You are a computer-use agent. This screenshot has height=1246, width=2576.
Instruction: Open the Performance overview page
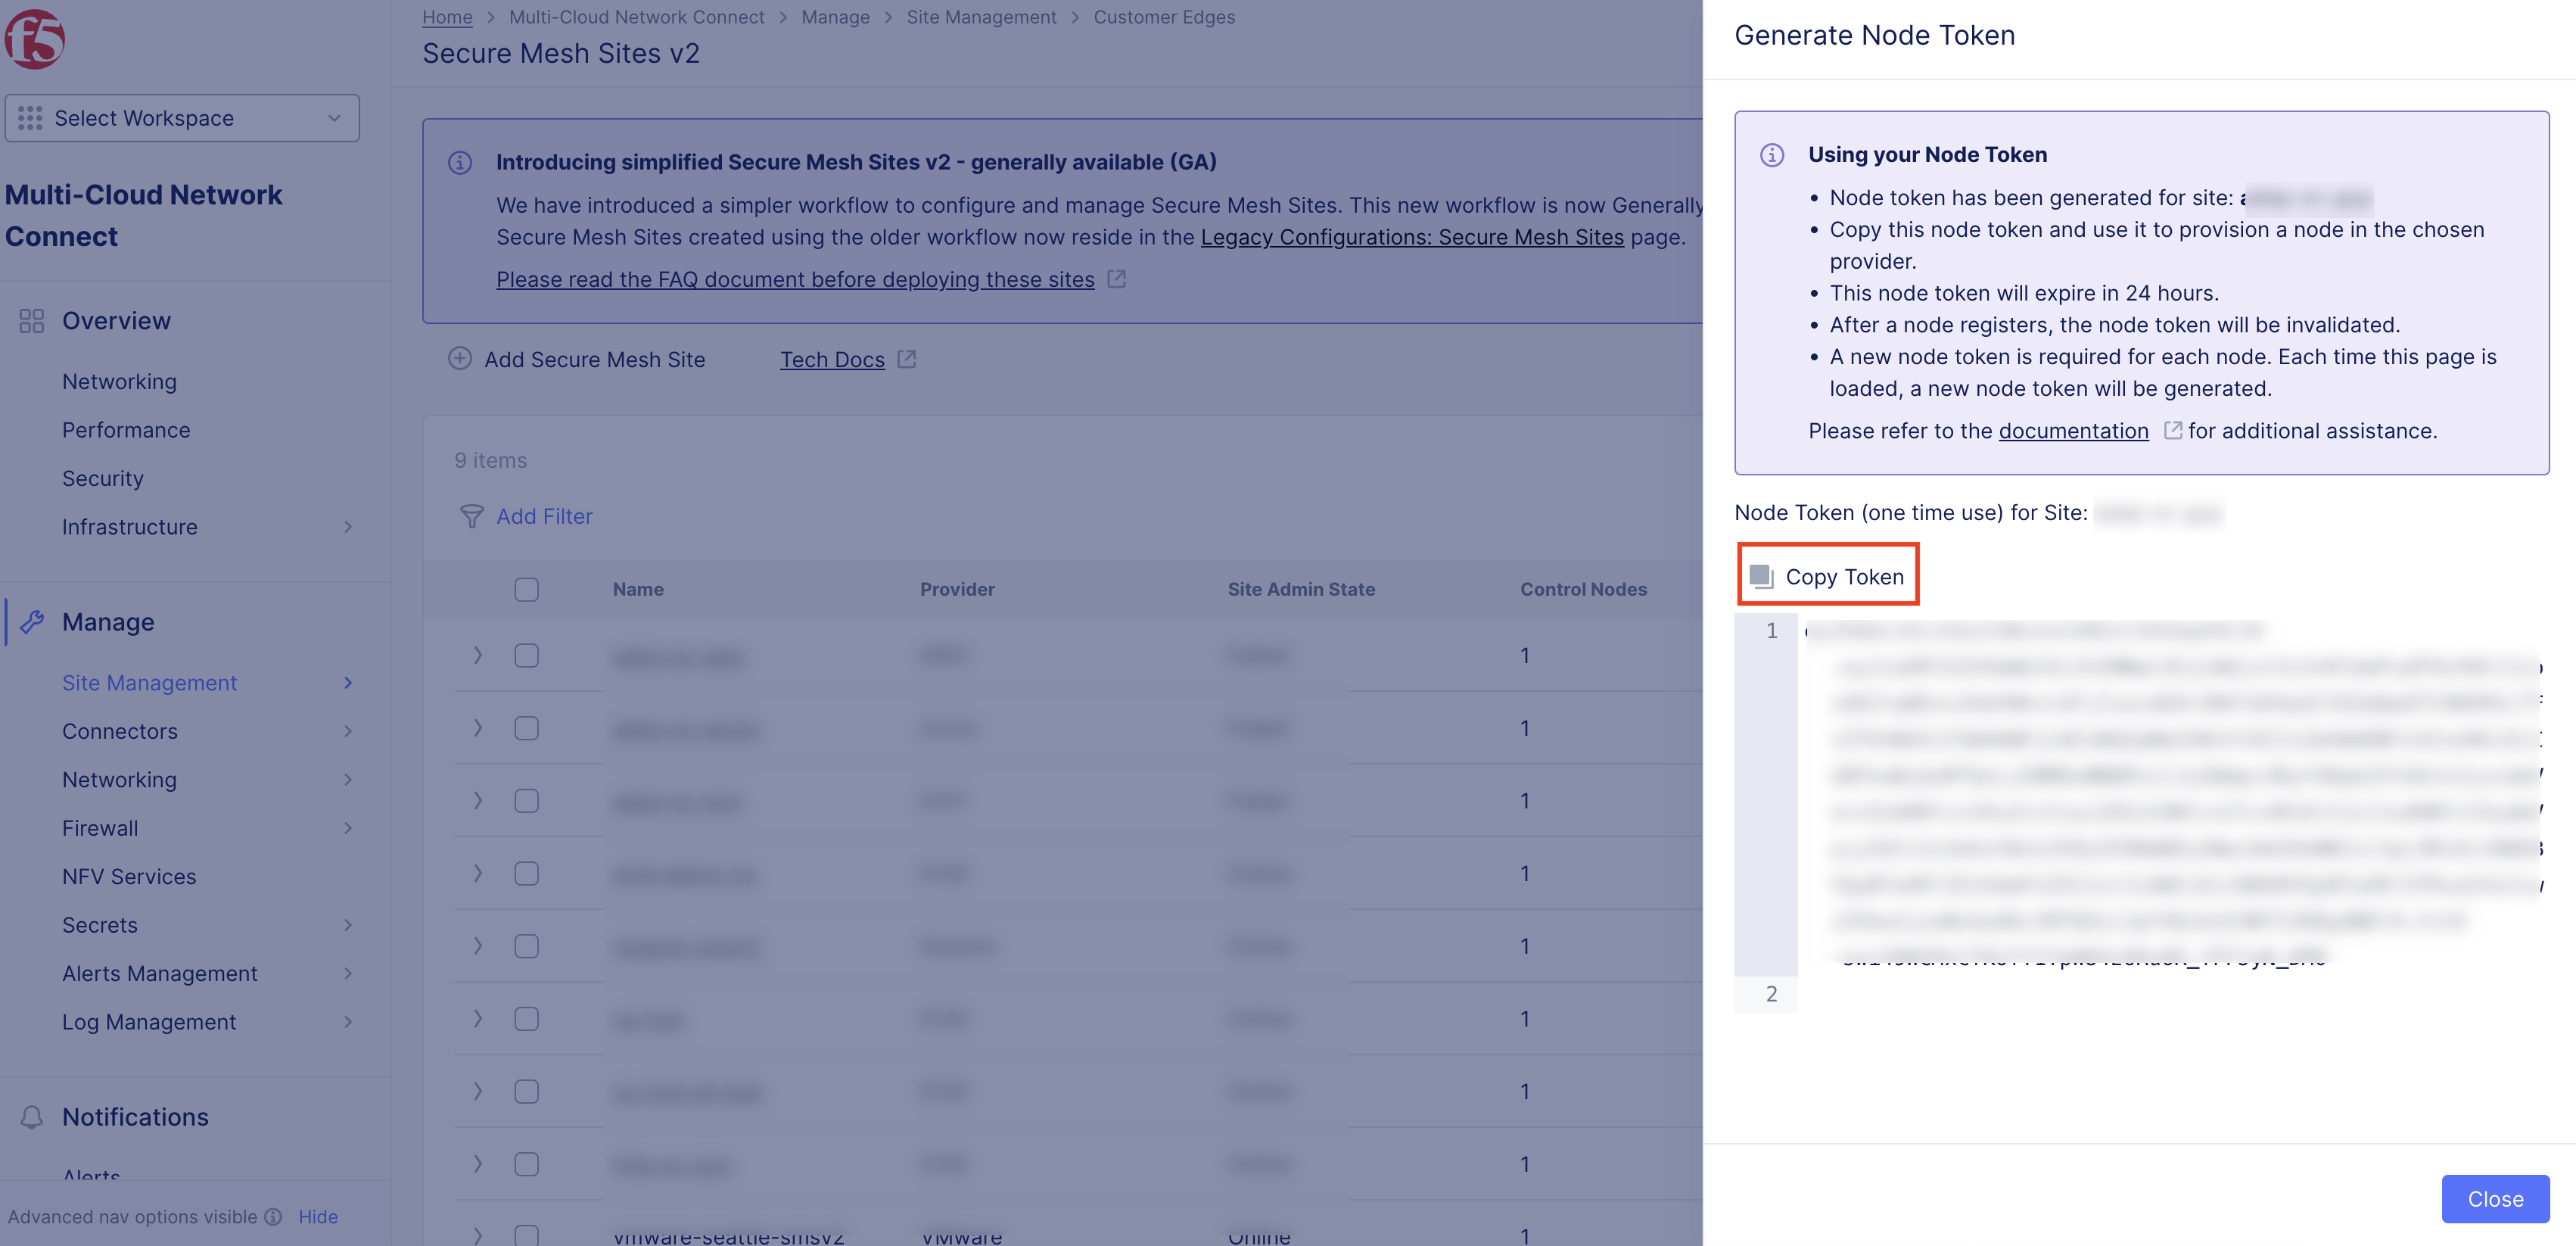click(126, 430)
